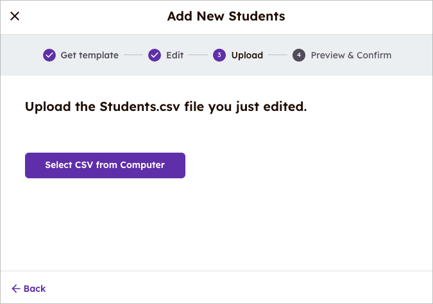Click the connector line between Edit and Upload
433x304 pixels.
point(198,55)
